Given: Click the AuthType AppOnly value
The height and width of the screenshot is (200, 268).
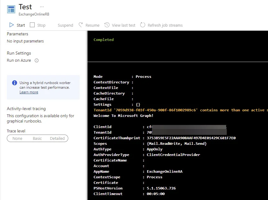Looking at the screenshot, I should click(x=154, y=149).
